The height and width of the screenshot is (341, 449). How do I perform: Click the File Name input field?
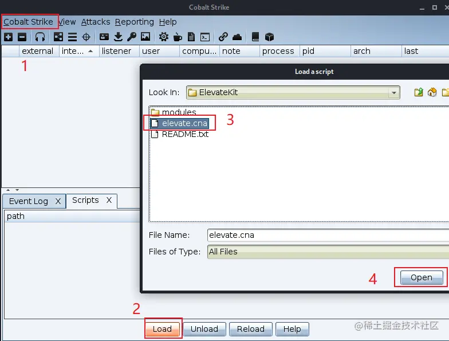328,235
